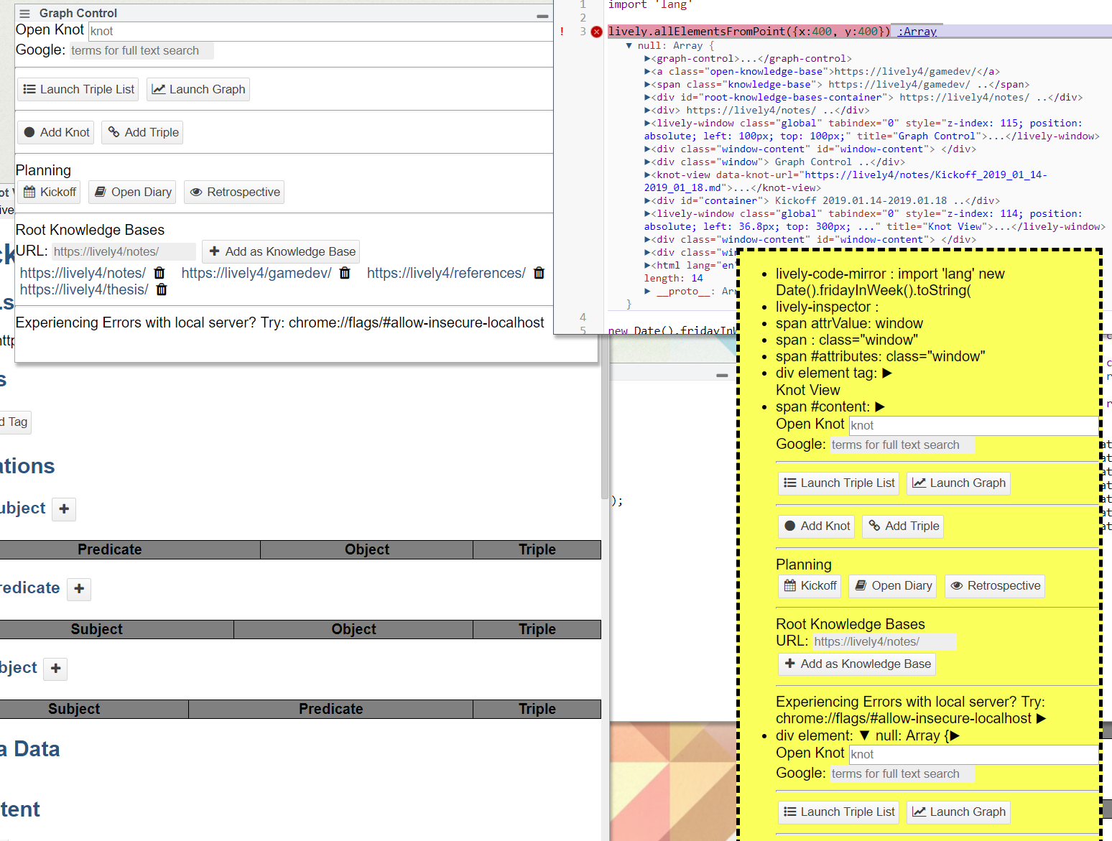Screen dimensions: 1112x841
Task: Expand the div element tag arrow in yellow panel
Action: (x=887, y=373)
